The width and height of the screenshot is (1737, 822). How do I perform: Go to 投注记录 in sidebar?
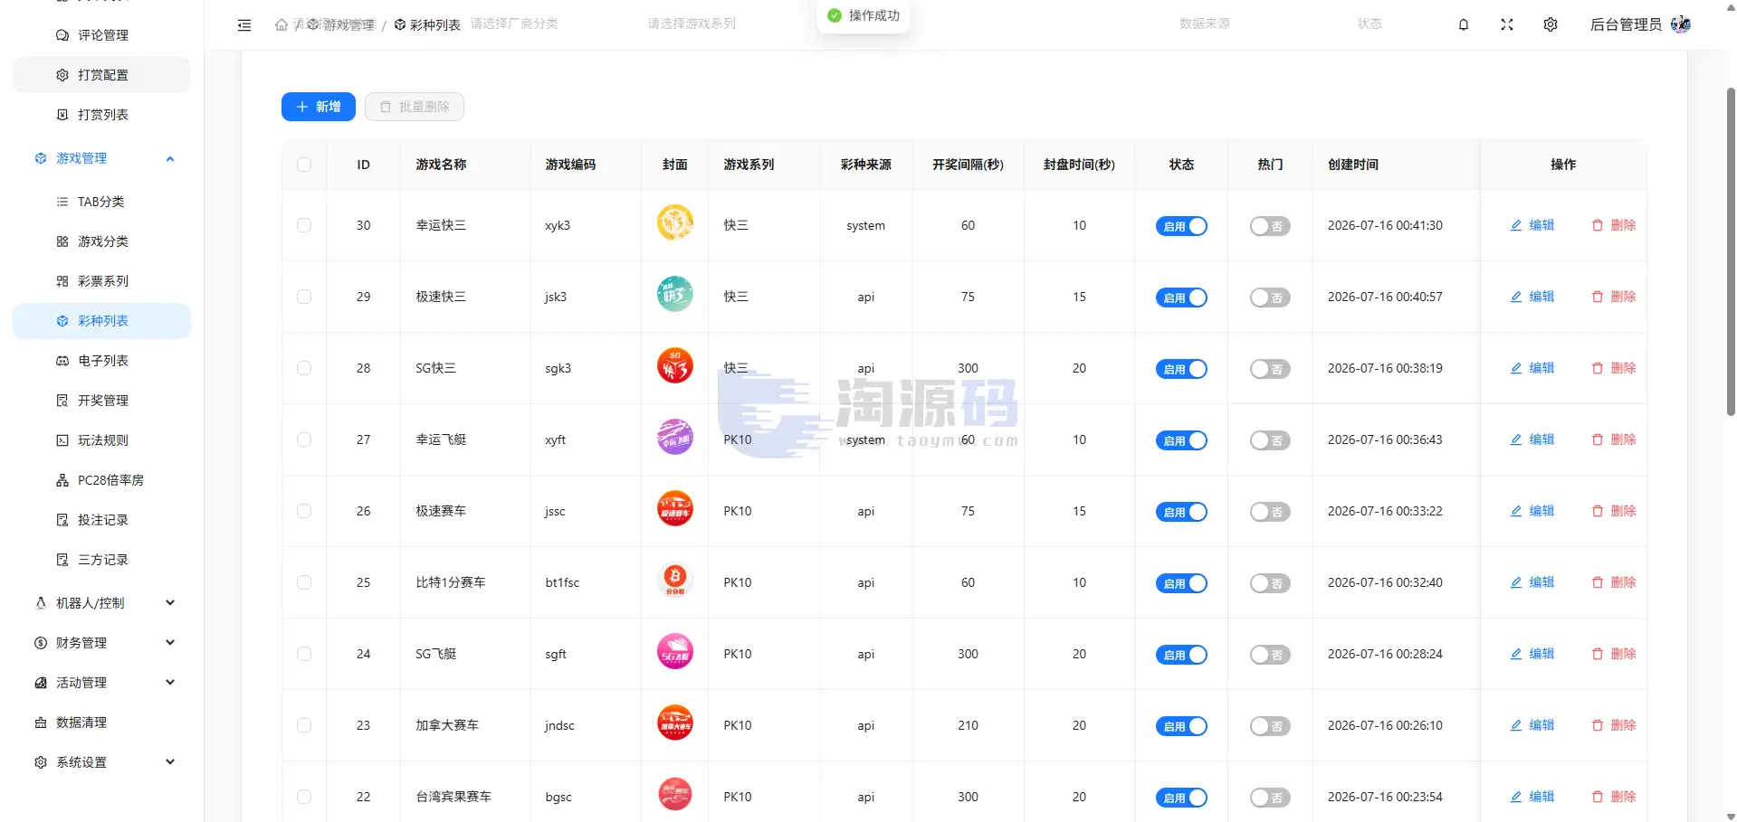pos(101,520)
